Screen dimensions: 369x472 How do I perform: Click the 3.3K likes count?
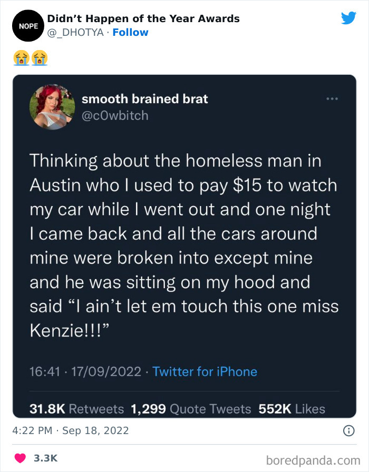tap(45, 458)
